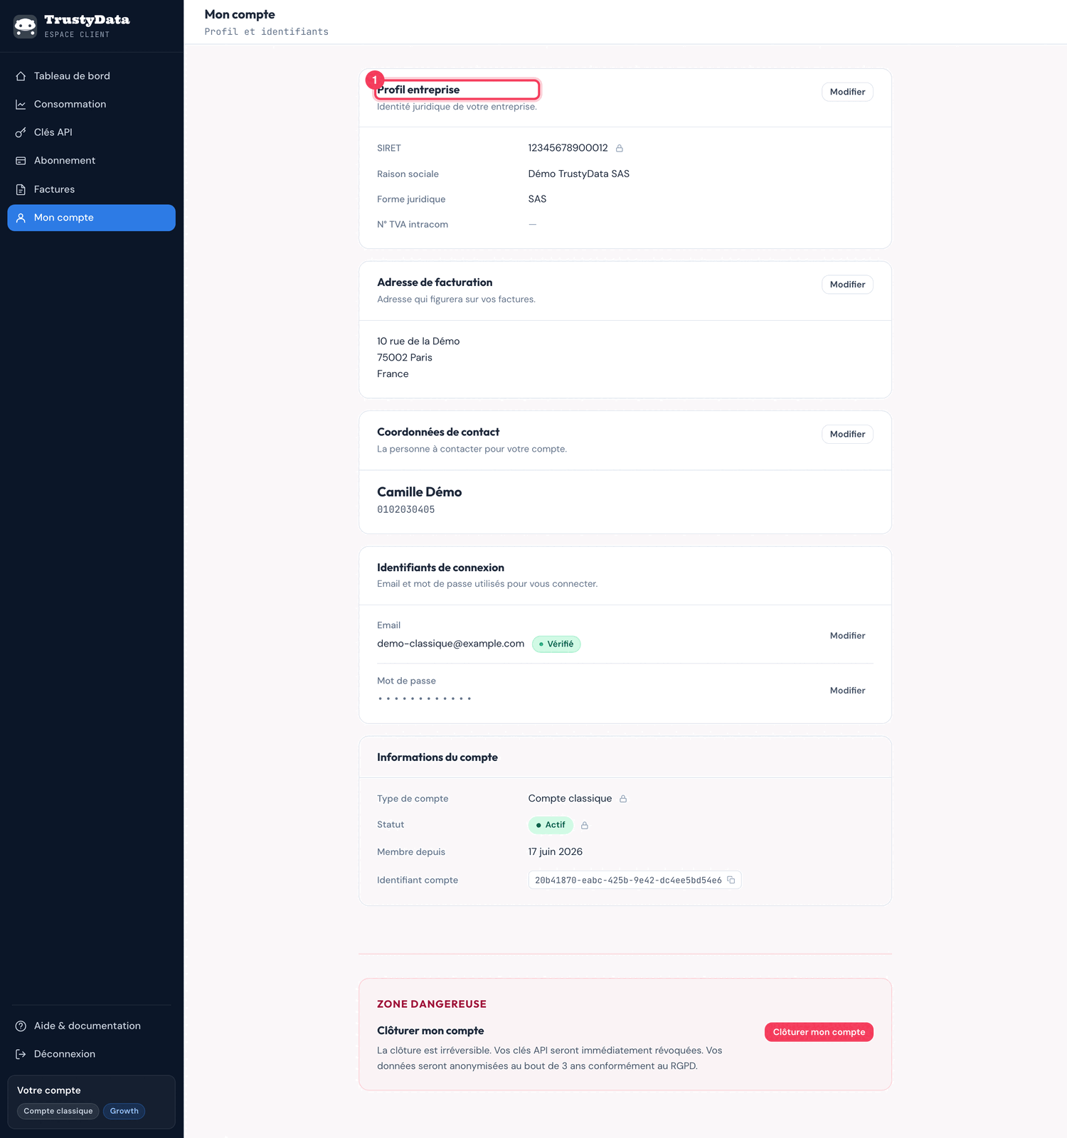The image size is (1067, 1138).
Task: Click the Vérifié badge next to the email
Action: 556,644
